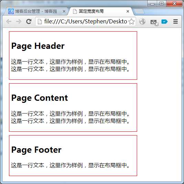184x184 pixels.
Task: Click the first text line under Page Header
Action: (70, 62)
